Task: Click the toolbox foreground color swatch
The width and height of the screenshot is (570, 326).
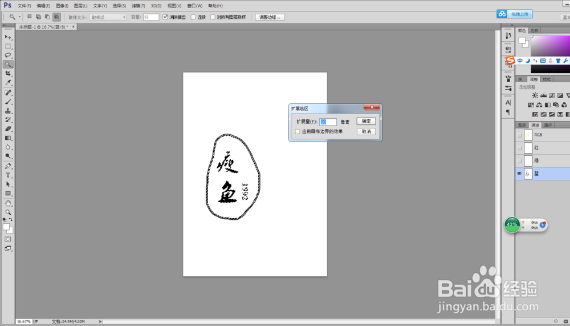Action: 6,227
